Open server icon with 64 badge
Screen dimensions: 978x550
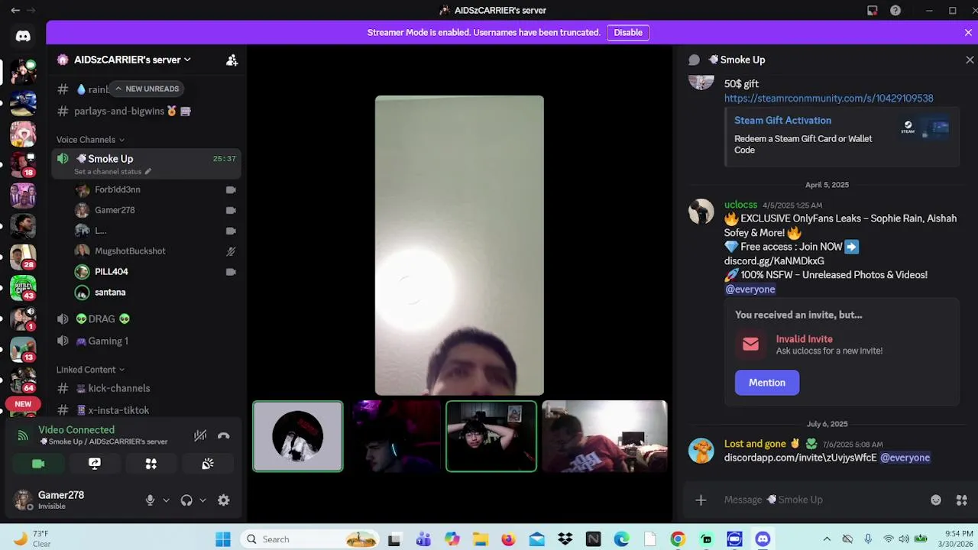coord(23,380)
